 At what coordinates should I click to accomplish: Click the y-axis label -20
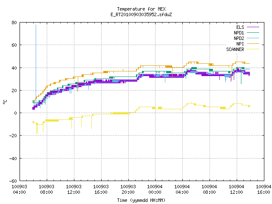(x=13, y=136)
